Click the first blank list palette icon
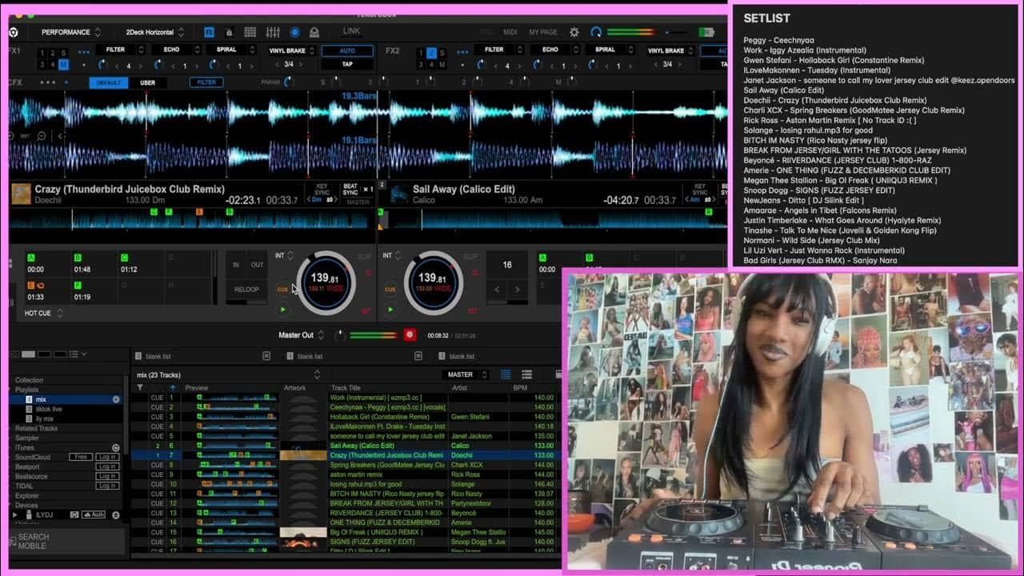Viewport: 1024px width, 576px height. [x=138, y=356]
